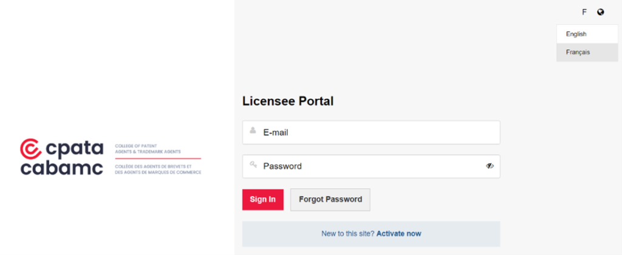Click the user silhouette icon in E-mail field

(x=253, y=131)
